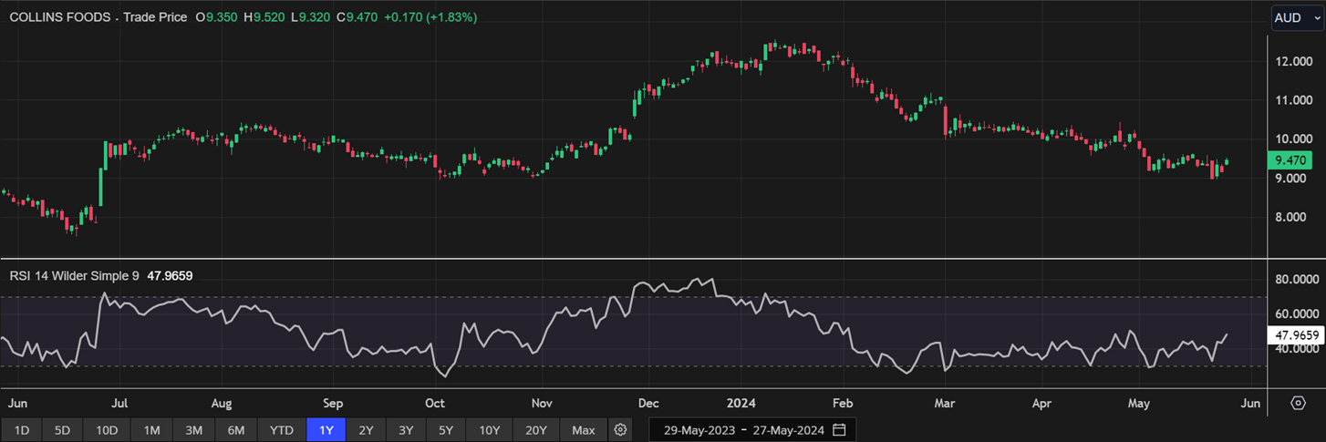Select the 5D time range
The height and width of the screenshot is (442, 1326).
coord(62,430)
